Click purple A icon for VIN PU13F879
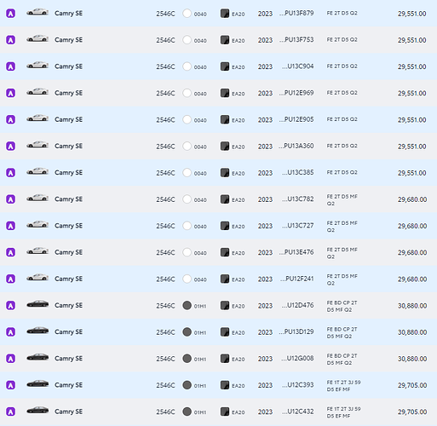437x426 pixels. tap(10, 14)
